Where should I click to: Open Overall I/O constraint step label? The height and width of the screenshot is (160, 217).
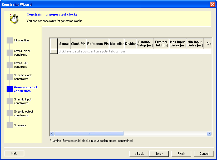[x=21, y=65]
